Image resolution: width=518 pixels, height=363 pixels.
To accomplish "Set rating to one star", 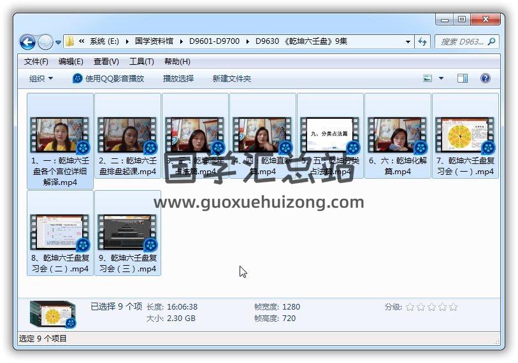I will click(410, 307).
